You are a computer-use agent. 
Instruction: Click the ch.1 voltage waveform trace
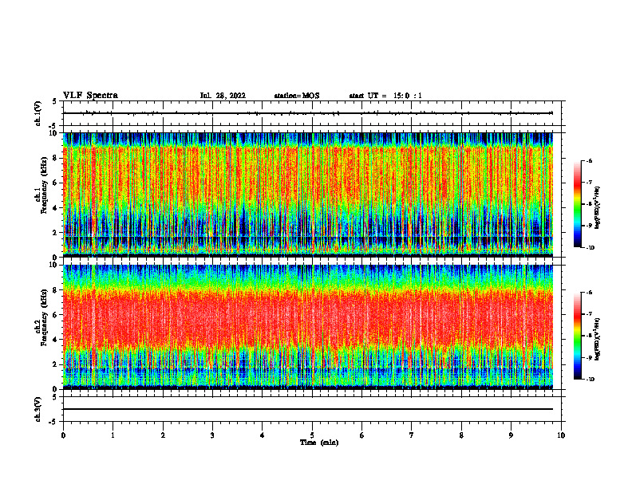[308, 113]
